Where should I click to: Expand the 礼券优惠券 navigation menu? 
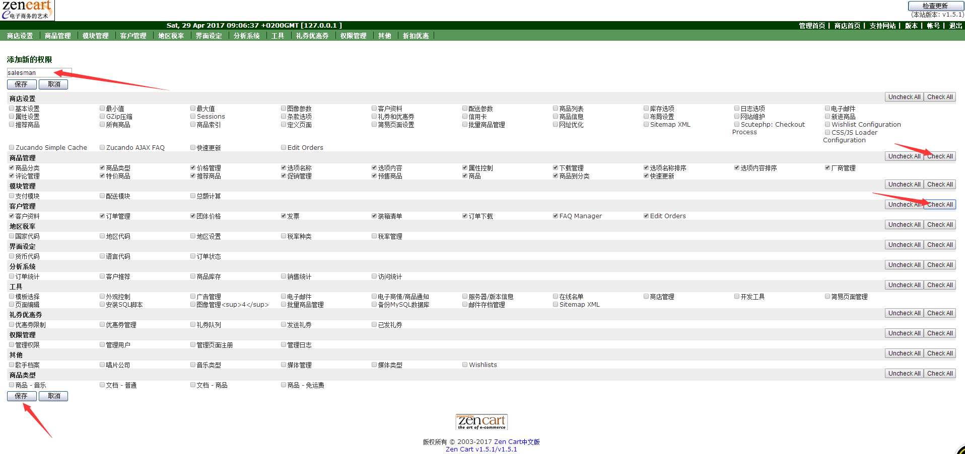coord(312,36)
